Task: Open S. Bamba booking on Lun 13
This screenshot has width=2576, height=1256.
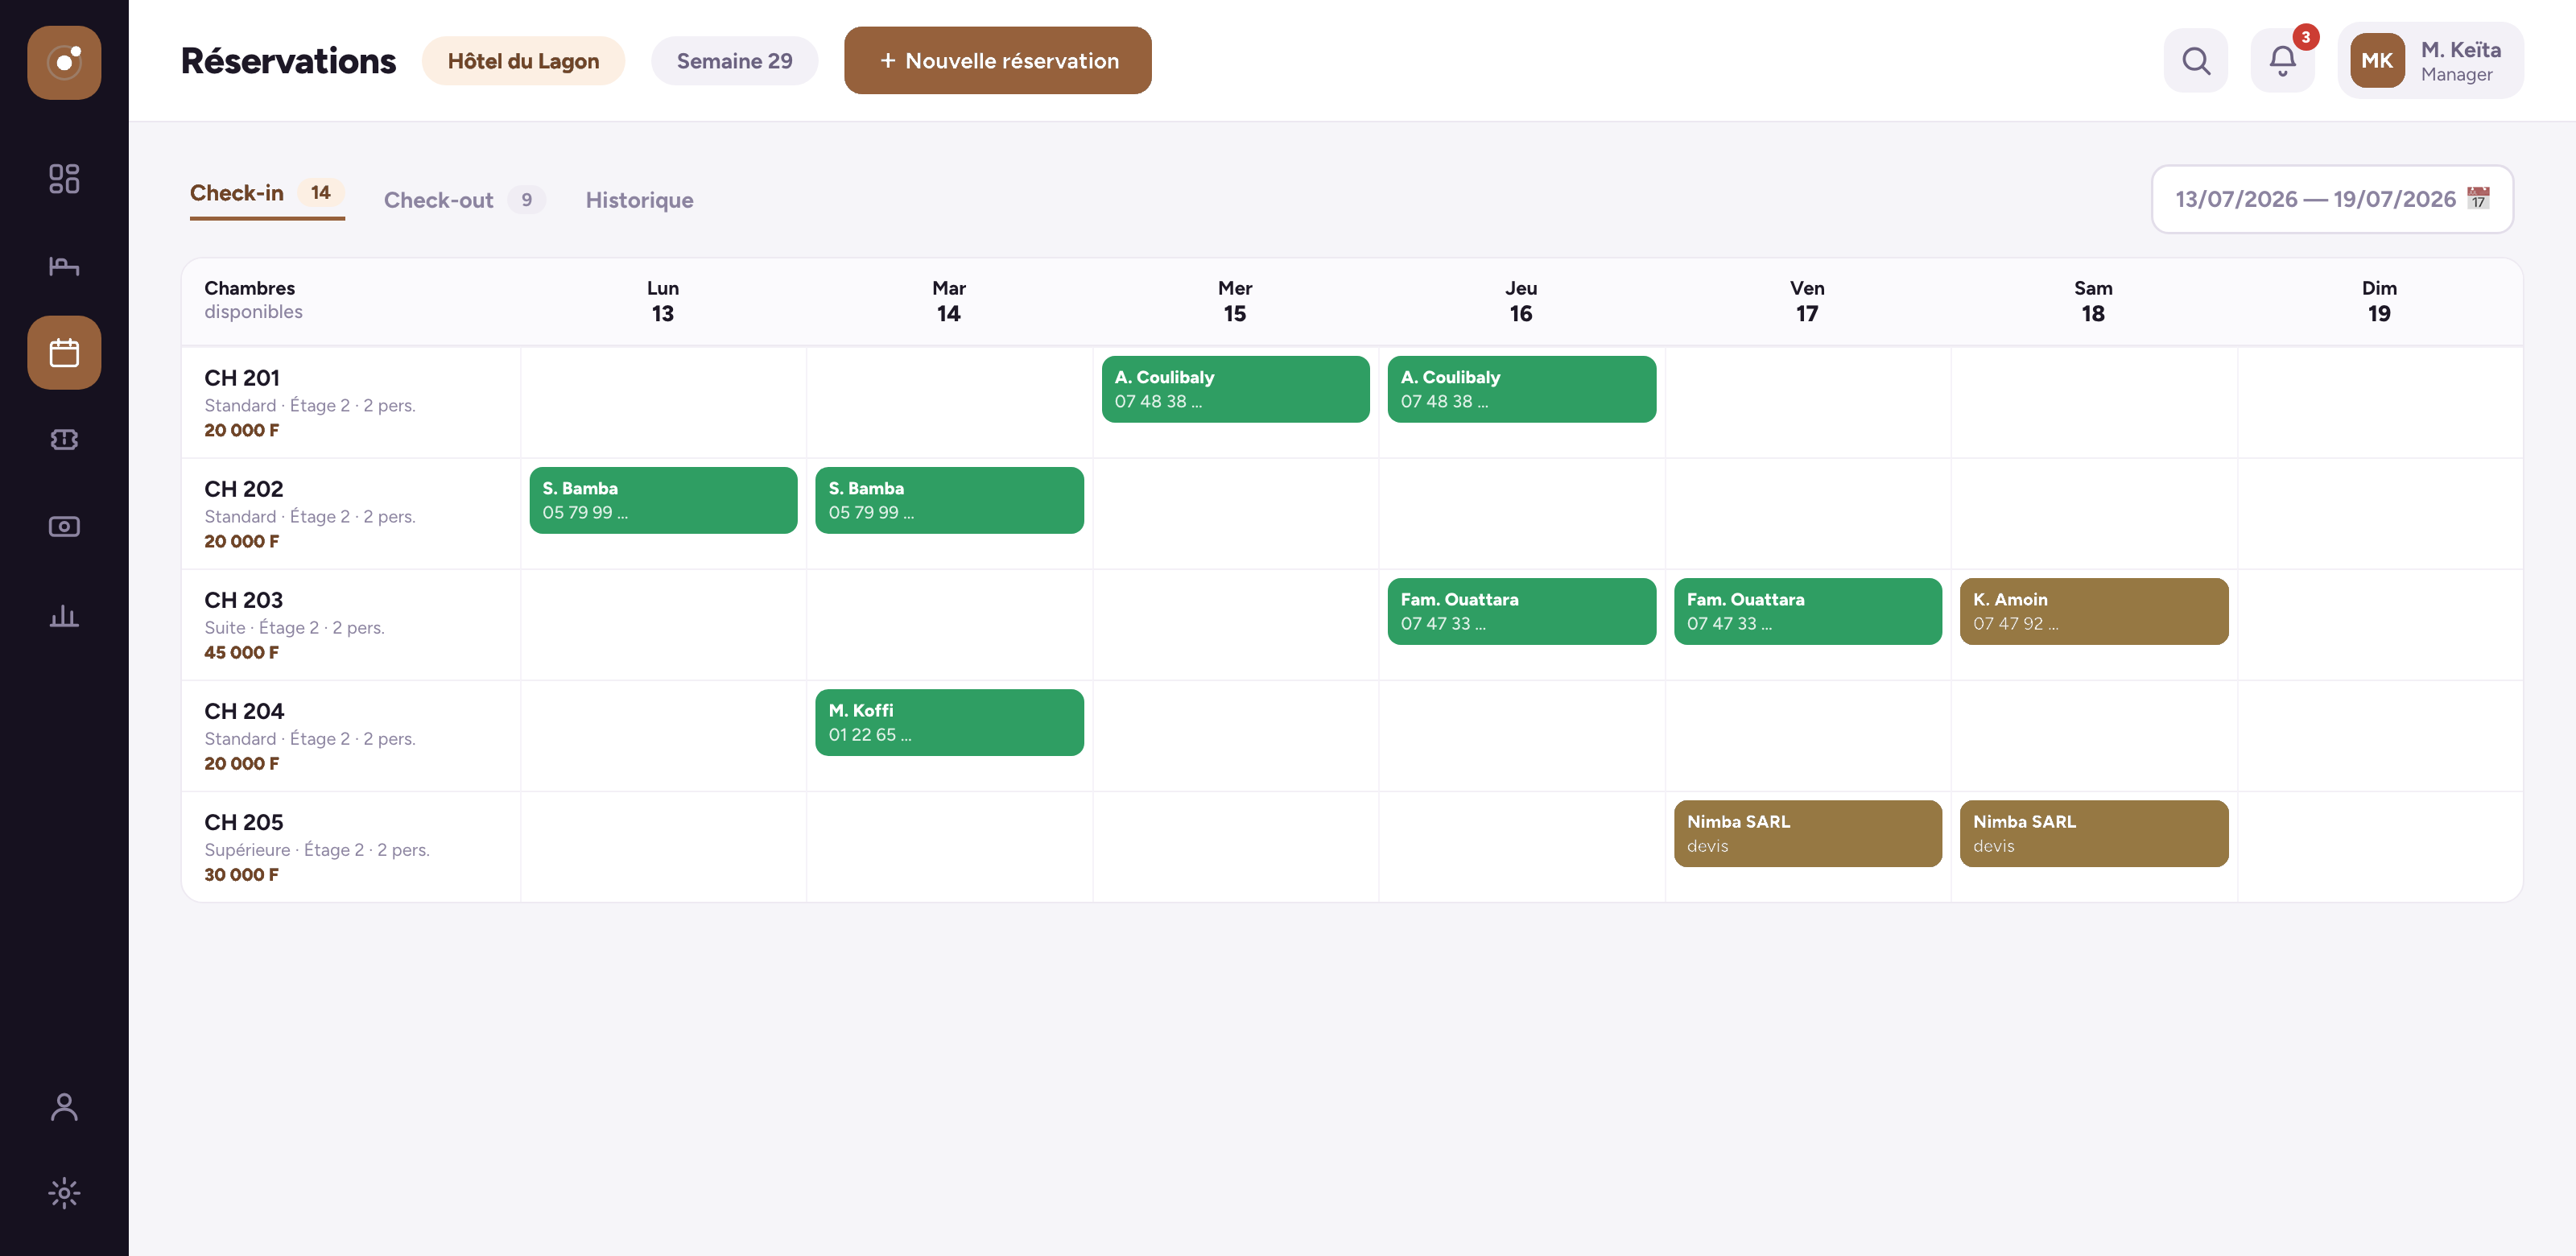Action: pyautogui.click(x=663, y=500)
